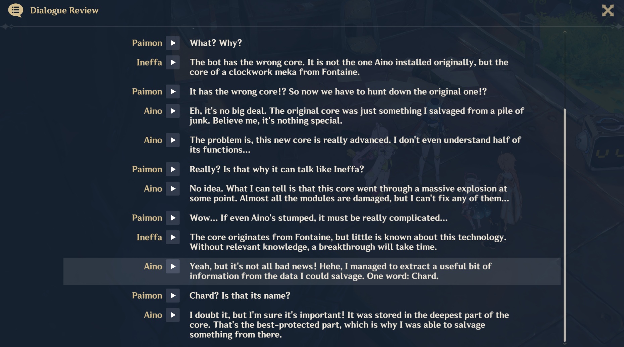Play Paimon's "Chard? Is that its name?" line
Screen dimensions: 624x347
[173, 296]
